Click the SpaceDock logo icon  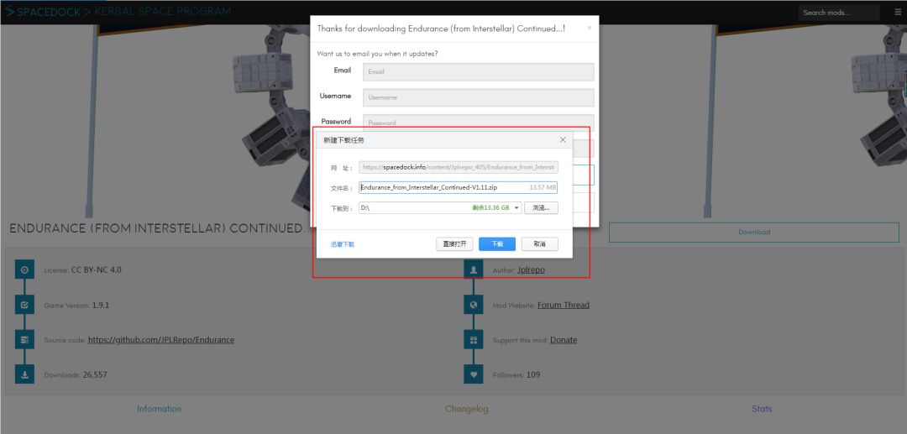point(9,11)
